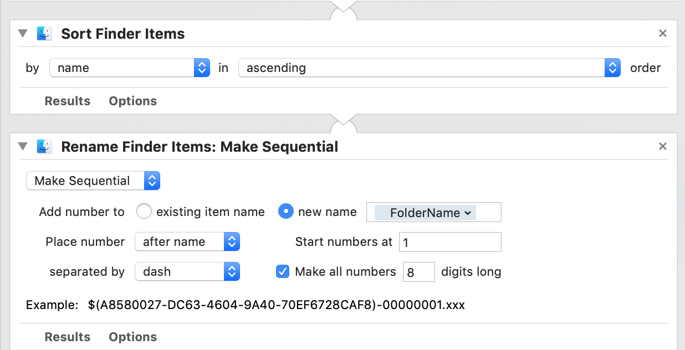Open the sort-by name dropdown
Viewport: 685px width, 350px height.
130,68
